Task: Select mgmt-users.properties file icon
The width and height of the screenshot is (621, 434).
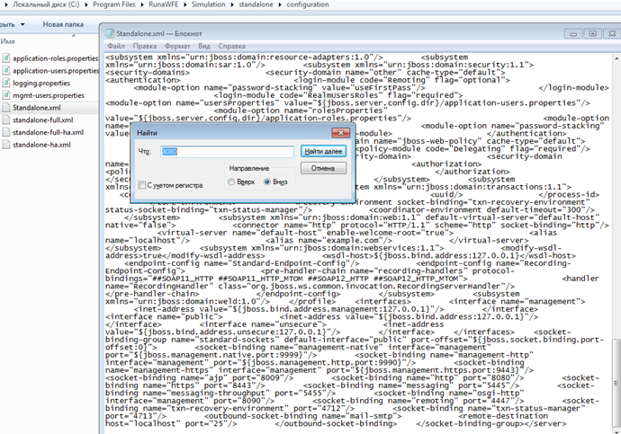Action: click(x=6, y=95)
